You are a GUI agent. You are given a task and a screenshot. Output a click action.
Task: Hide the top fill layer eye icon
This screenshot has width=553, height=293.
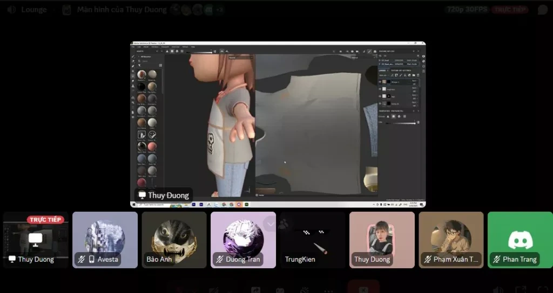pos(380,82)
